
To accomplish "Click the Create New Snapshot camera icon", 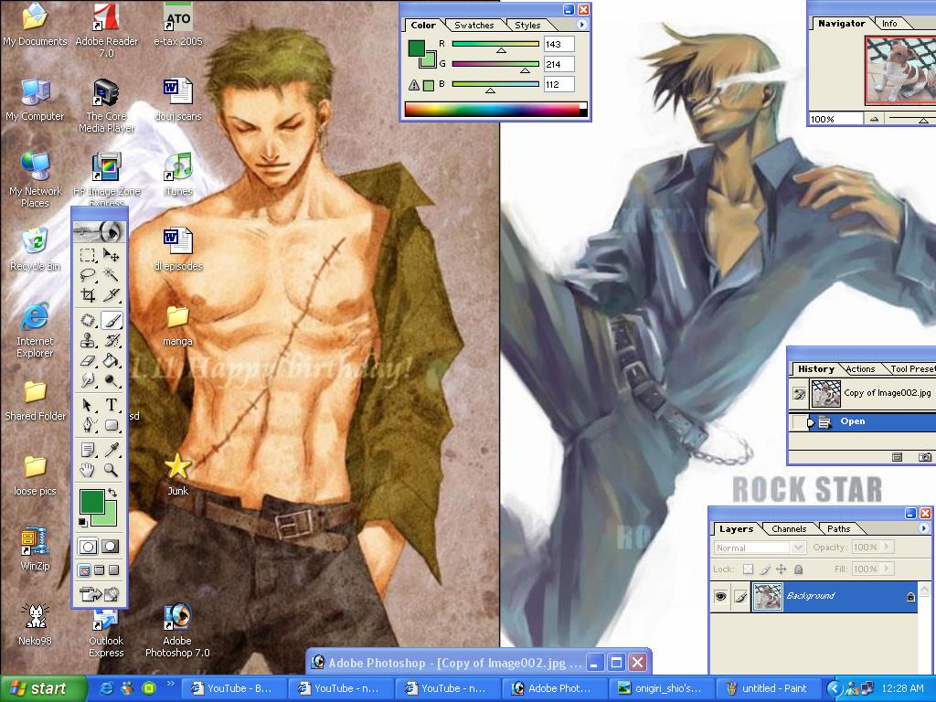I will (923, 457).
